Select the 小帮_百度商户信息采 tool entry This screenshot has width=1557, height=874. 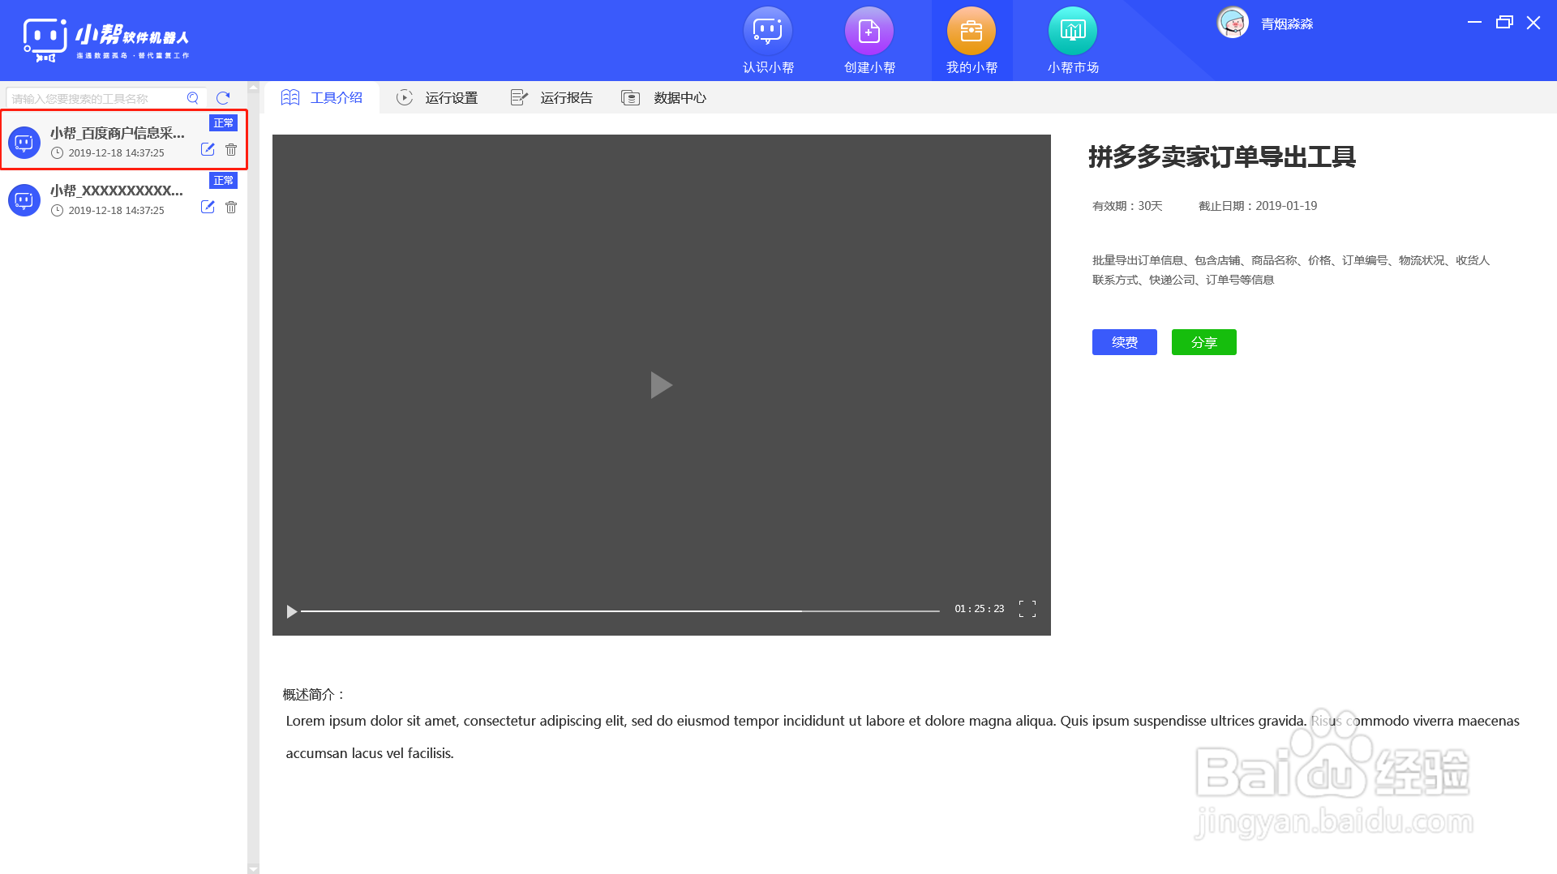(124, 140)
